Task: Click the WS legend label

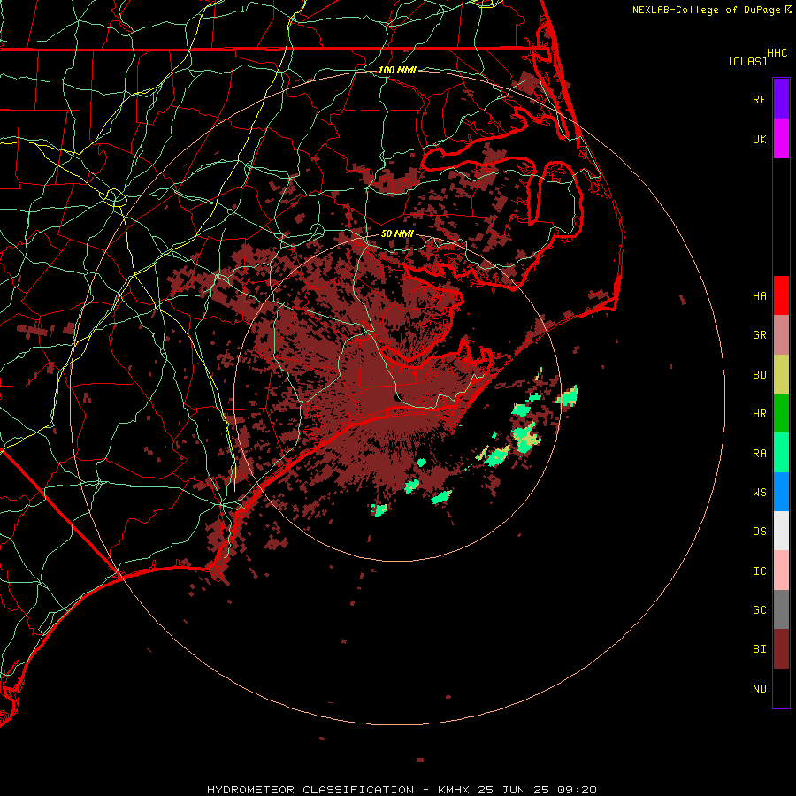Action: [759, 492]
